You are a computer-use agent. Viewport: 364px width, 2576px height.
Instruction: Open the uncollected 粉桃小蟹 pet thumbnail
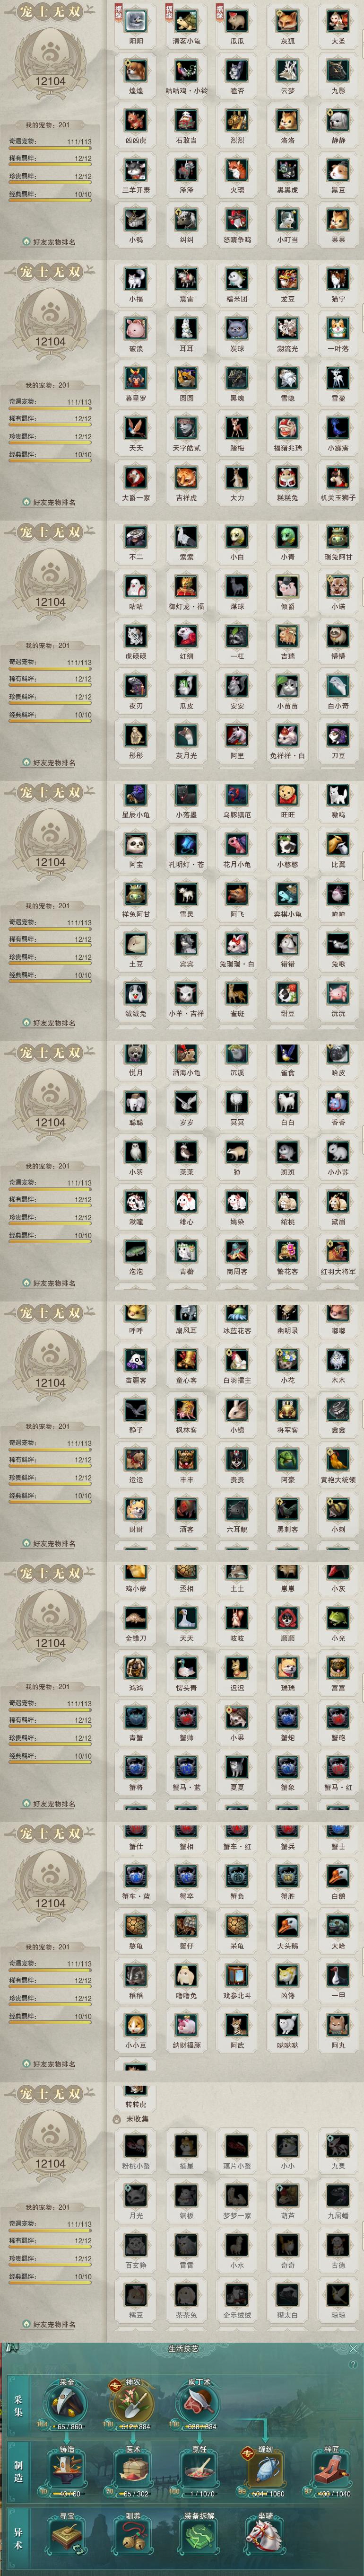point(135,2145)
